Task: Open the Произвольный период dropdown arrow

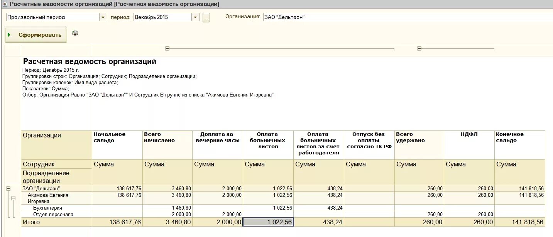Action: 103,17
